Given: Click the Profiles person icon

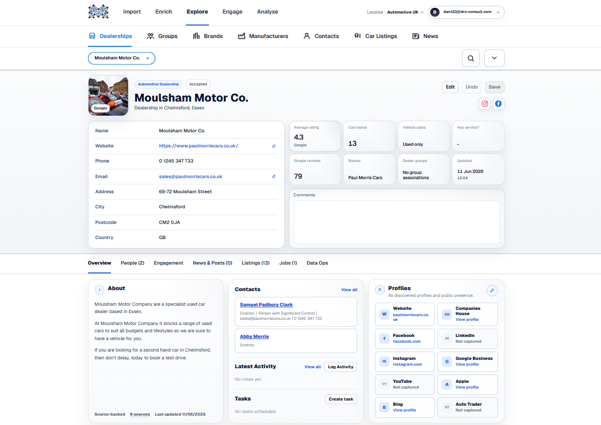Looking at the screenshot, I should 380,290.
